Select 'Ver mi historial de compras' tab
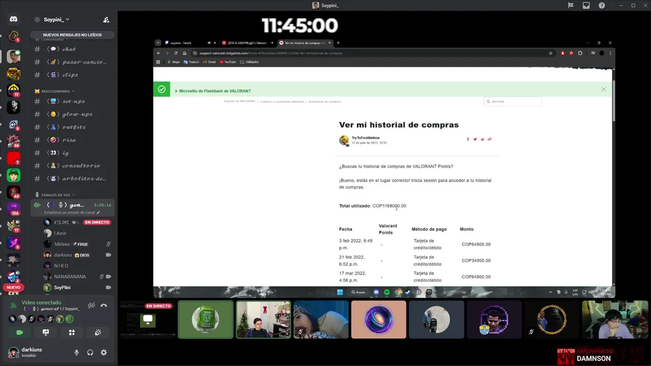 [305, 43]
